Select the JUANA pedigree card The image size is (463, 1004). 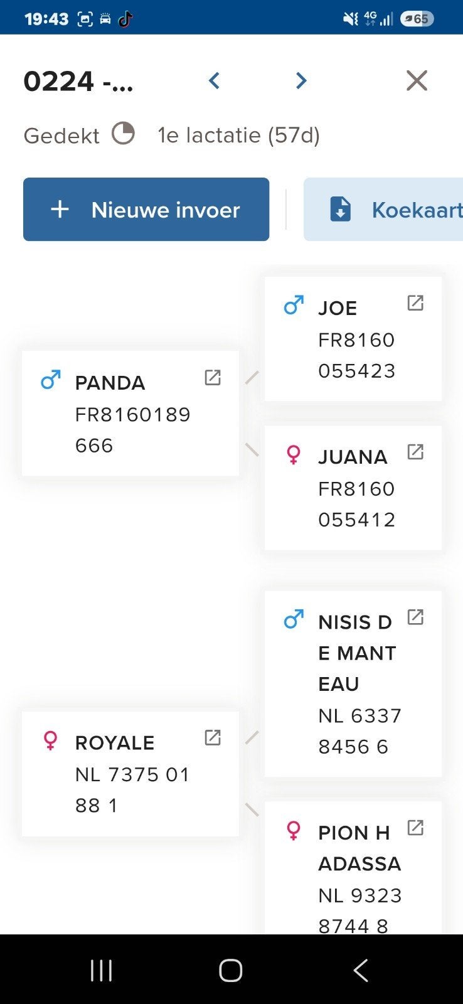pyautogui.click(x=353, y=488)
